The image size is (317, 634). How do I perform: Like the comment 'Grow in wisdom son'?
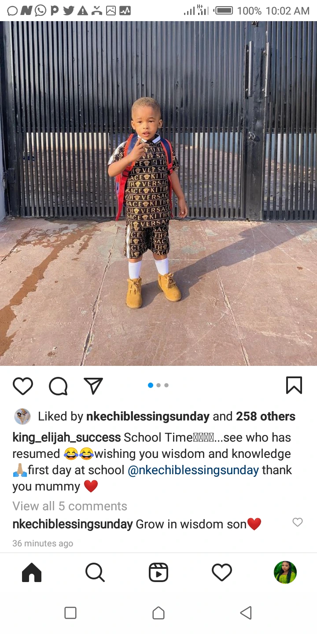(x=298, y=522)
